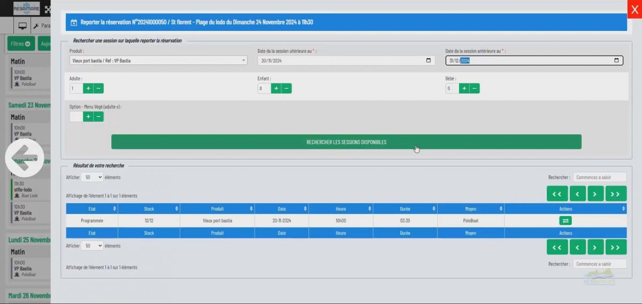Decrease Adulte count with minus button
This screenshot has height=304, width=642.
pos(99,89)
